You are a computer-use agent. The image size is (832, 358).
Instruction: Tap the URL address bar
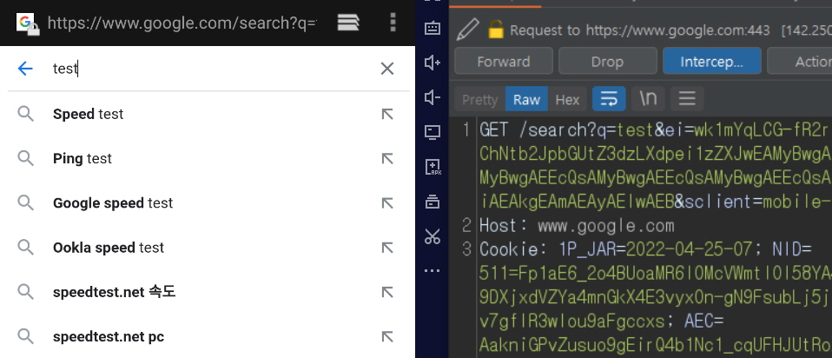182,23
